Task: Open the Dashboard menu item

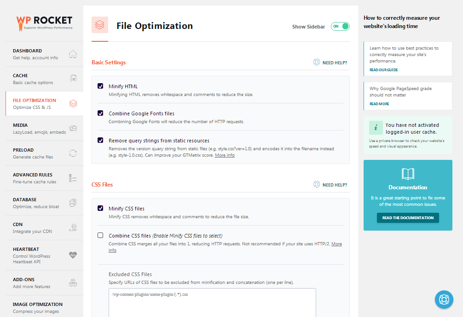Action: coord(44,54)
